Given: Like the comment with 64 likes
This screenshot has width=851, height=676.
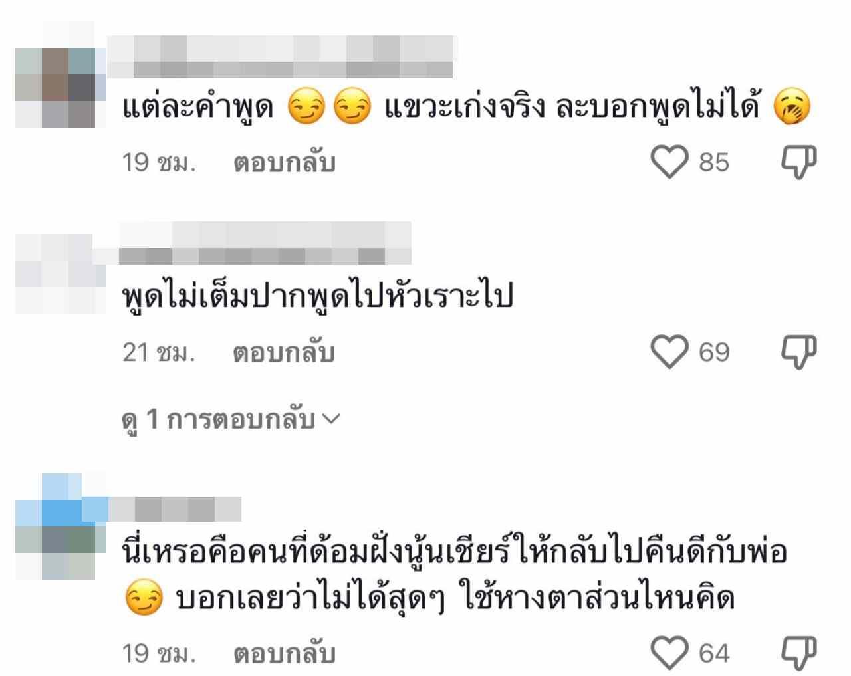Looking at the screenshot, I should tap(669, 653).
